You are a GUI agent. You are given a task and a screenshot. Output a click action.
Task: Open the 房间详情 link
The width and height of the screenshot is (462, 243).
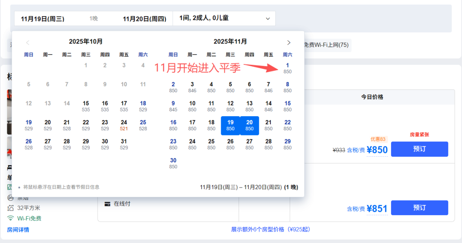(18, 230)
